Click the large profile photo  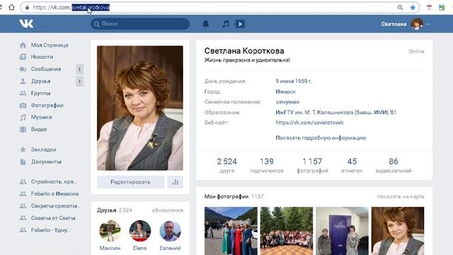point(140,108)
